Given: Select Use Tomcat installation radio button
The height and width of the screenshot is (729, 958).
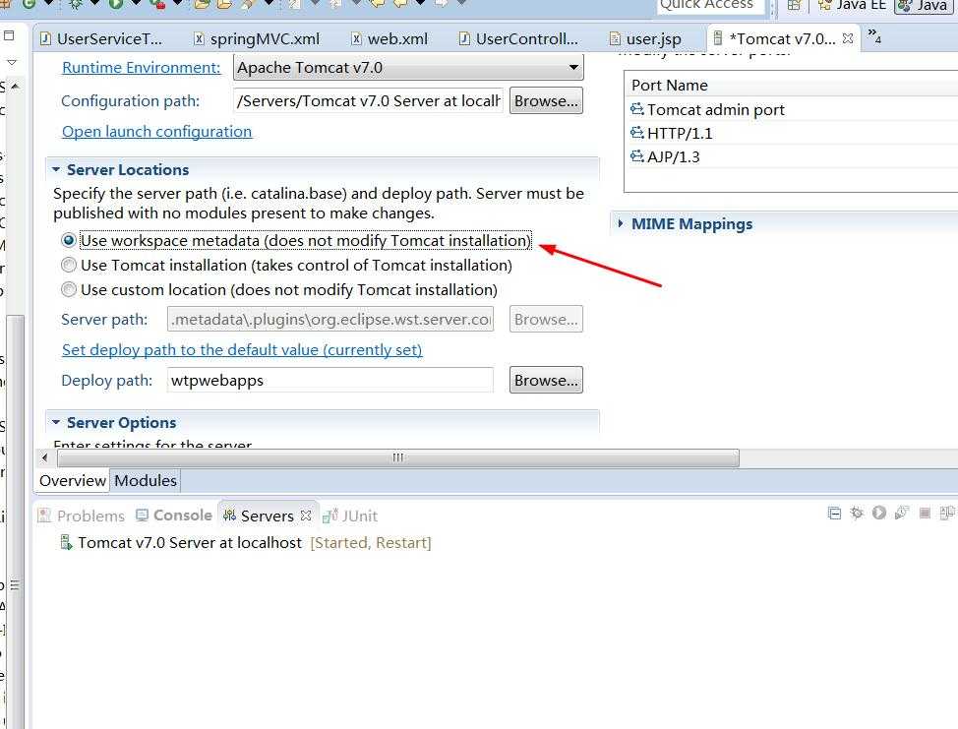Looking at the screenshot, I should (x=69, y=266).
